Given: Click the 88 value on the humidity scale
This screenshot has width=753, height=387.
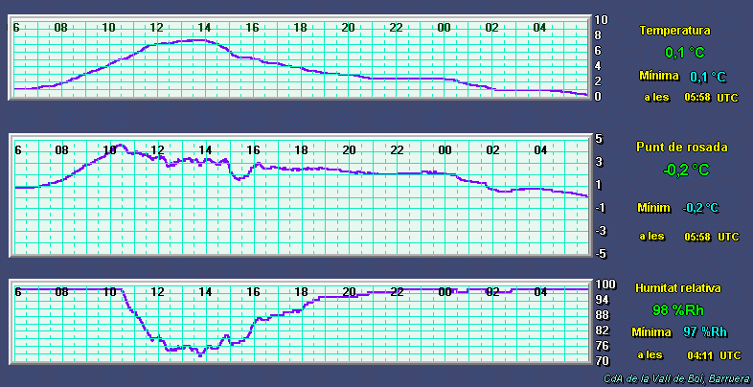Looking at the screenshot, I should click(603, 315).
